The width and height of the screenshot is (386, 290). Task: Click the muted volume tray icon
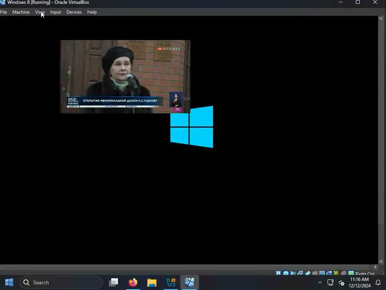[342, 282]
